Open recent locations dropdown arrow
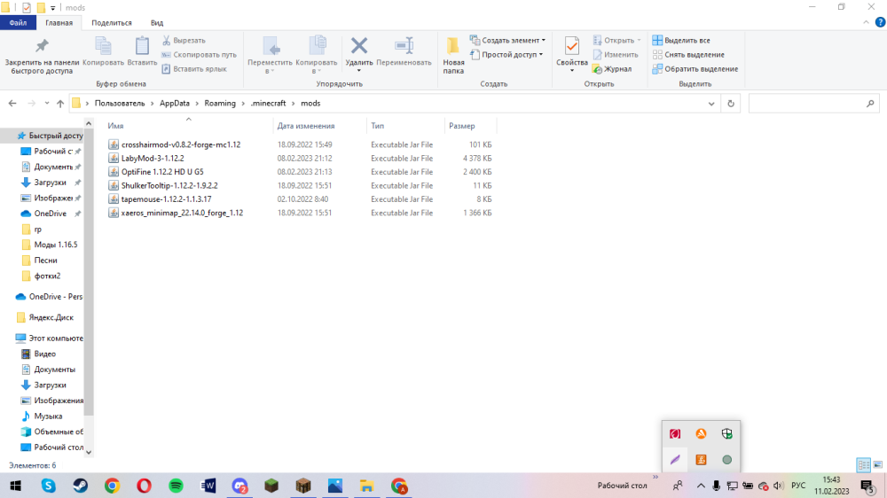 tap(47, 104)
